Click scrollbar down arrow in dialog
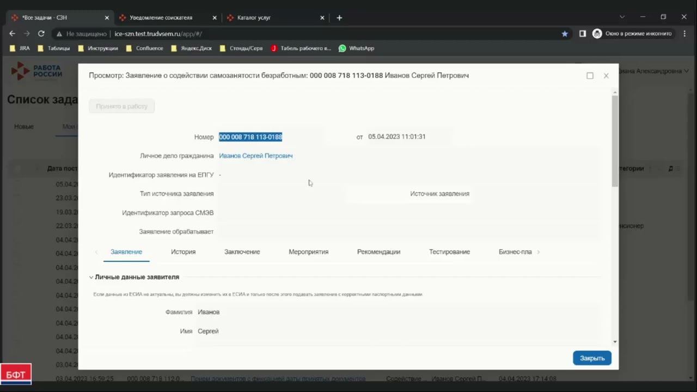This screenshot has width=697, height=392. point(615,342)
